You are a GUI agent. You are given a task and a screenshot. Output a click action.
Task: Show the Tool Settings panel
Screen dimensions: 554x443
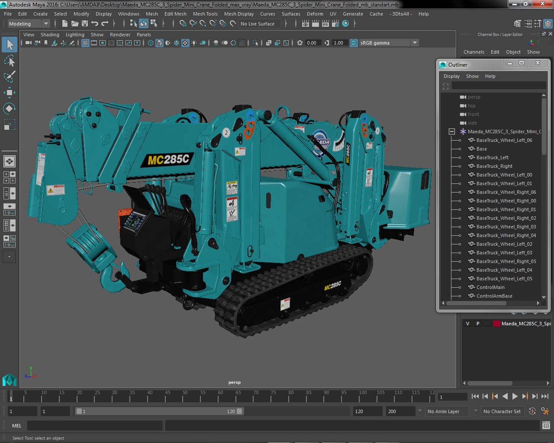tap(538, 24)
